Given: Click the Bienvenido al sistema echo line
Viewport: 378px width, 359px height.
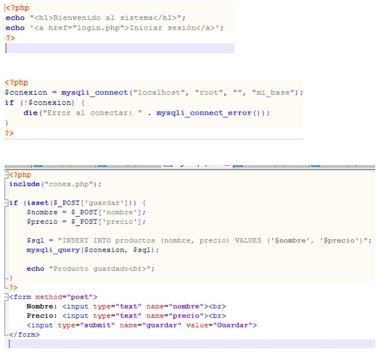Looking at the screenshot, I should [114, 18].
